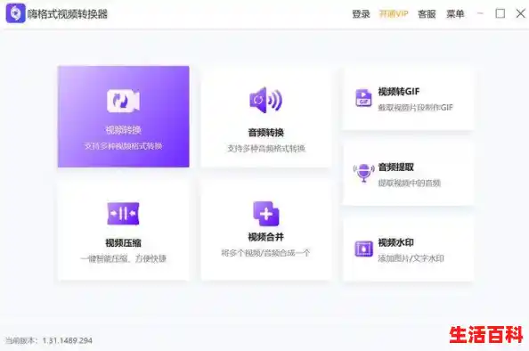Image resolution: width=529 pixels, height=351 pixels.
Task: Click the 视频合并 title label
Action: [x=266, y=237]
